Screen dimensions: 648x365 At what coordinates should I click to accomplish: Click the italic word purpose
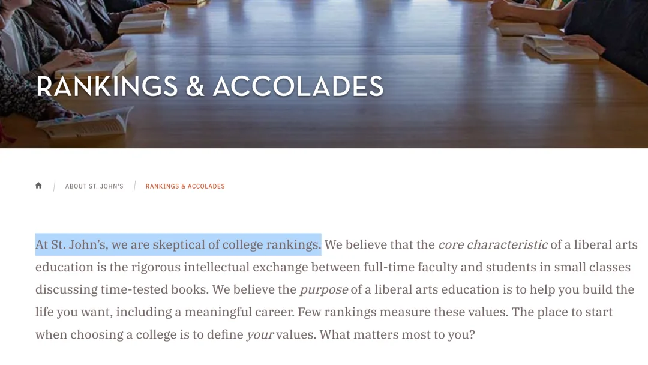[323, 289]
